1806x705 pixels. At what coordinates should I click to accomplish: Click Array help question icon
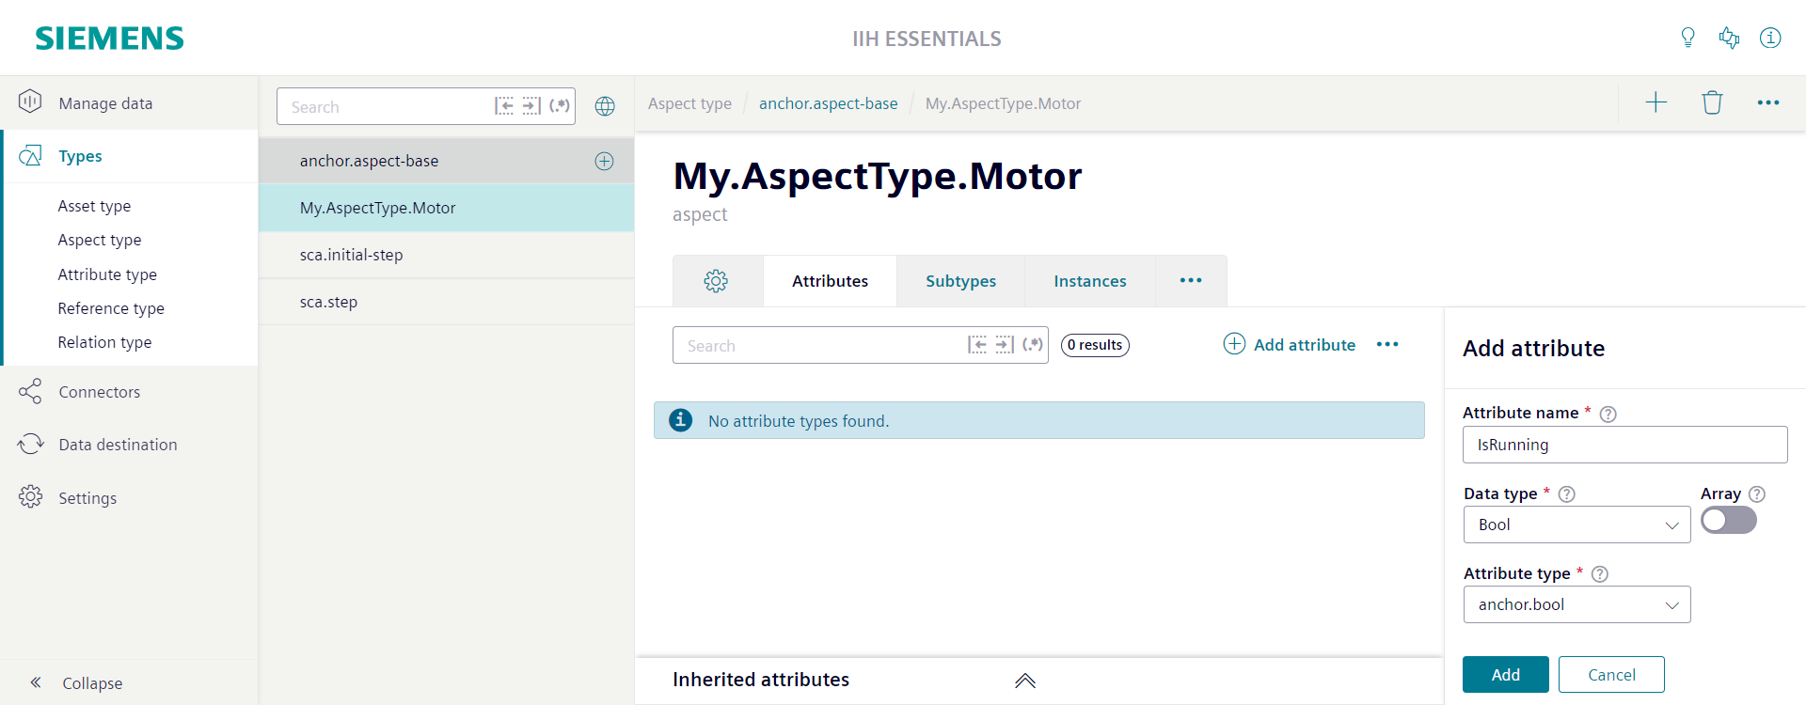coord(1757,494)
